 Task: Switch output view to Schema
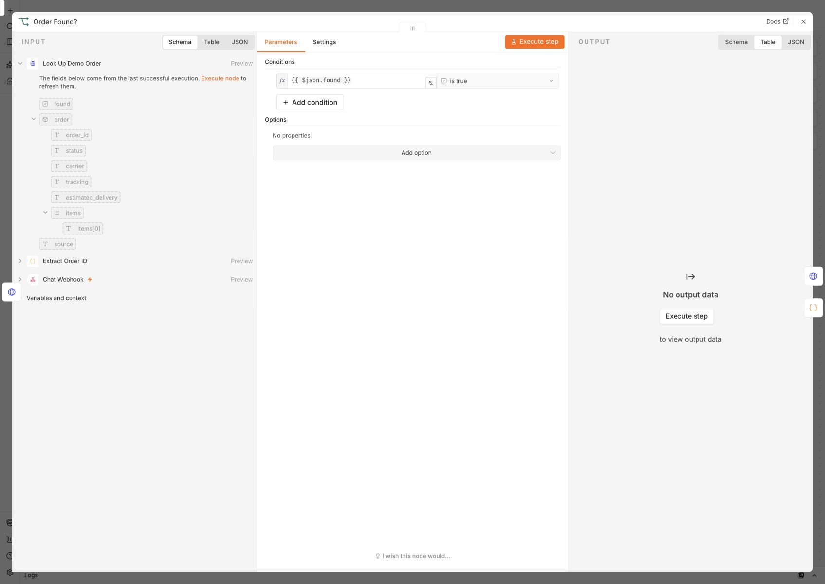point(736,42)
